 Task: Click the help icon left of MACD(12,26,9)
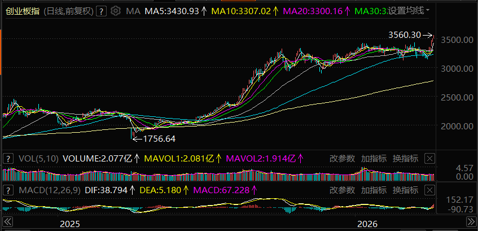(x=8, y=190)
